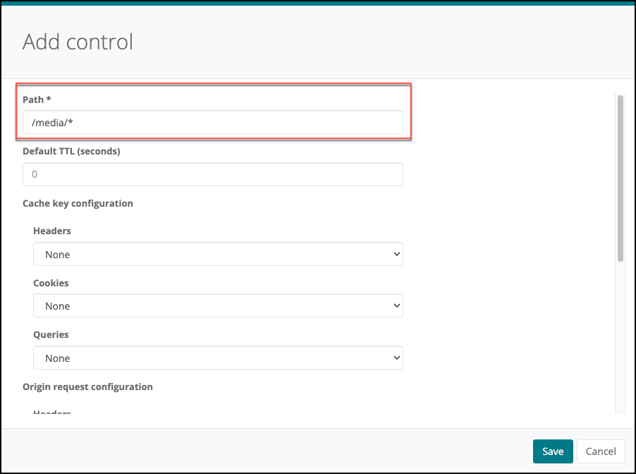Screen dimensions: 636x474
Task: Click the Origin request configuration heading
Action: [x=87, y=387]
